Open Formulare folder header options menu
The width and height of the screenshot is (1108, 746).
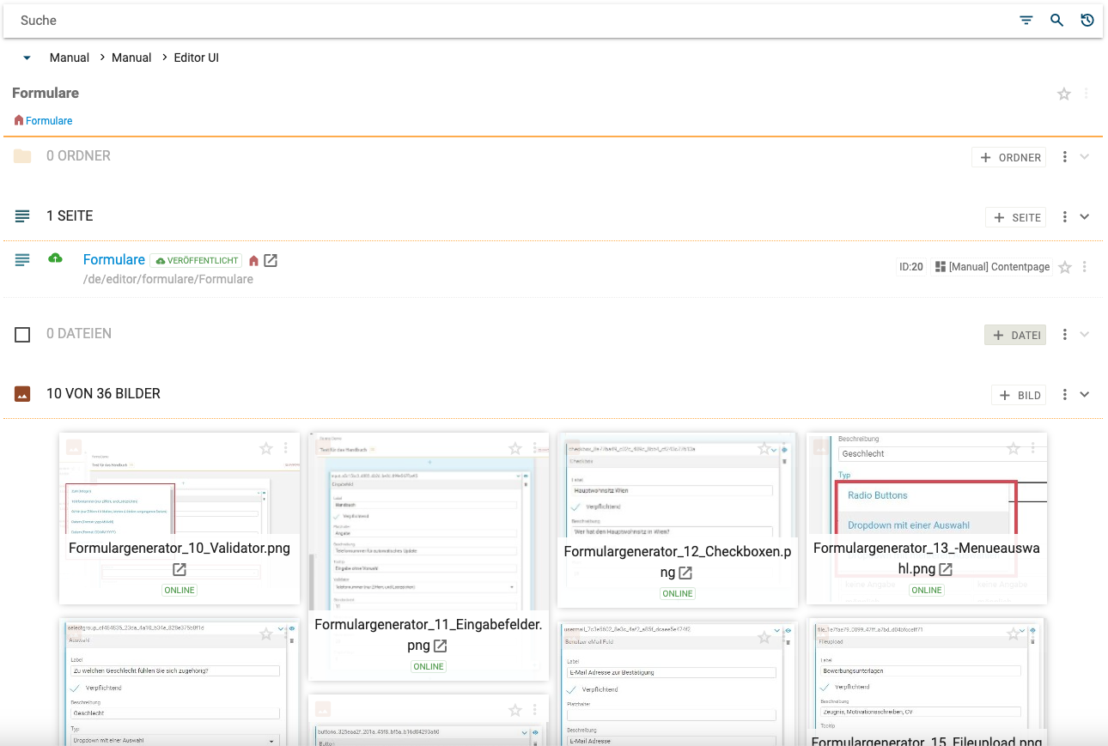(x=1086, y=94)
